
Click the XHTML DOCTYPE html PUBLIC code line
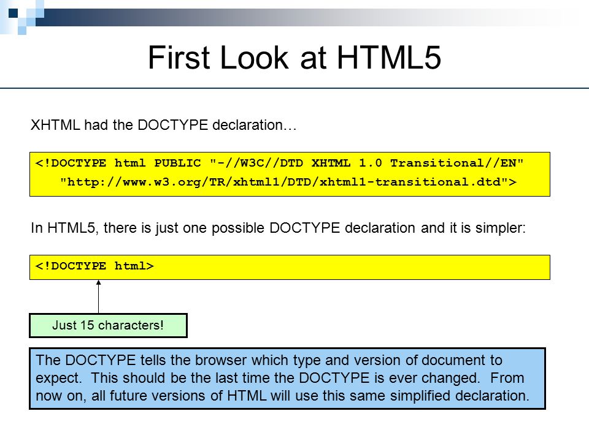[x=279, y=163]
